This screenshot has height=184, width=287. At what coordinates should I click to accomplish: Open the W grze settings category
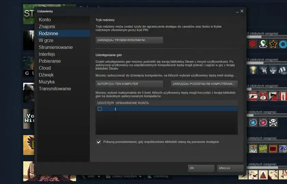46,40
